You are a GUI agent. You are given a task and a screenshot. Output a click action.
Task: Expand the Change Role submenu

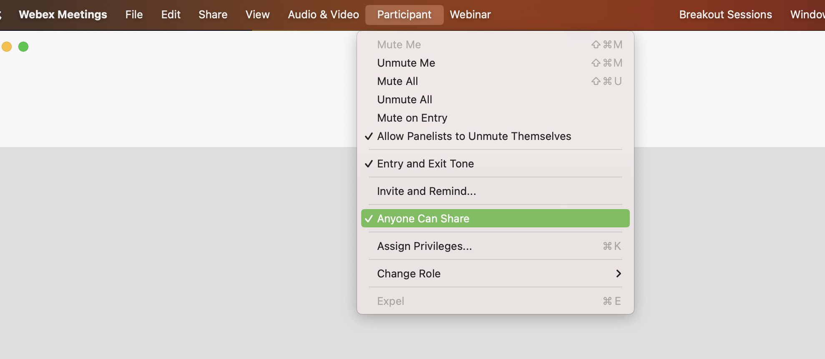point(496,274)
